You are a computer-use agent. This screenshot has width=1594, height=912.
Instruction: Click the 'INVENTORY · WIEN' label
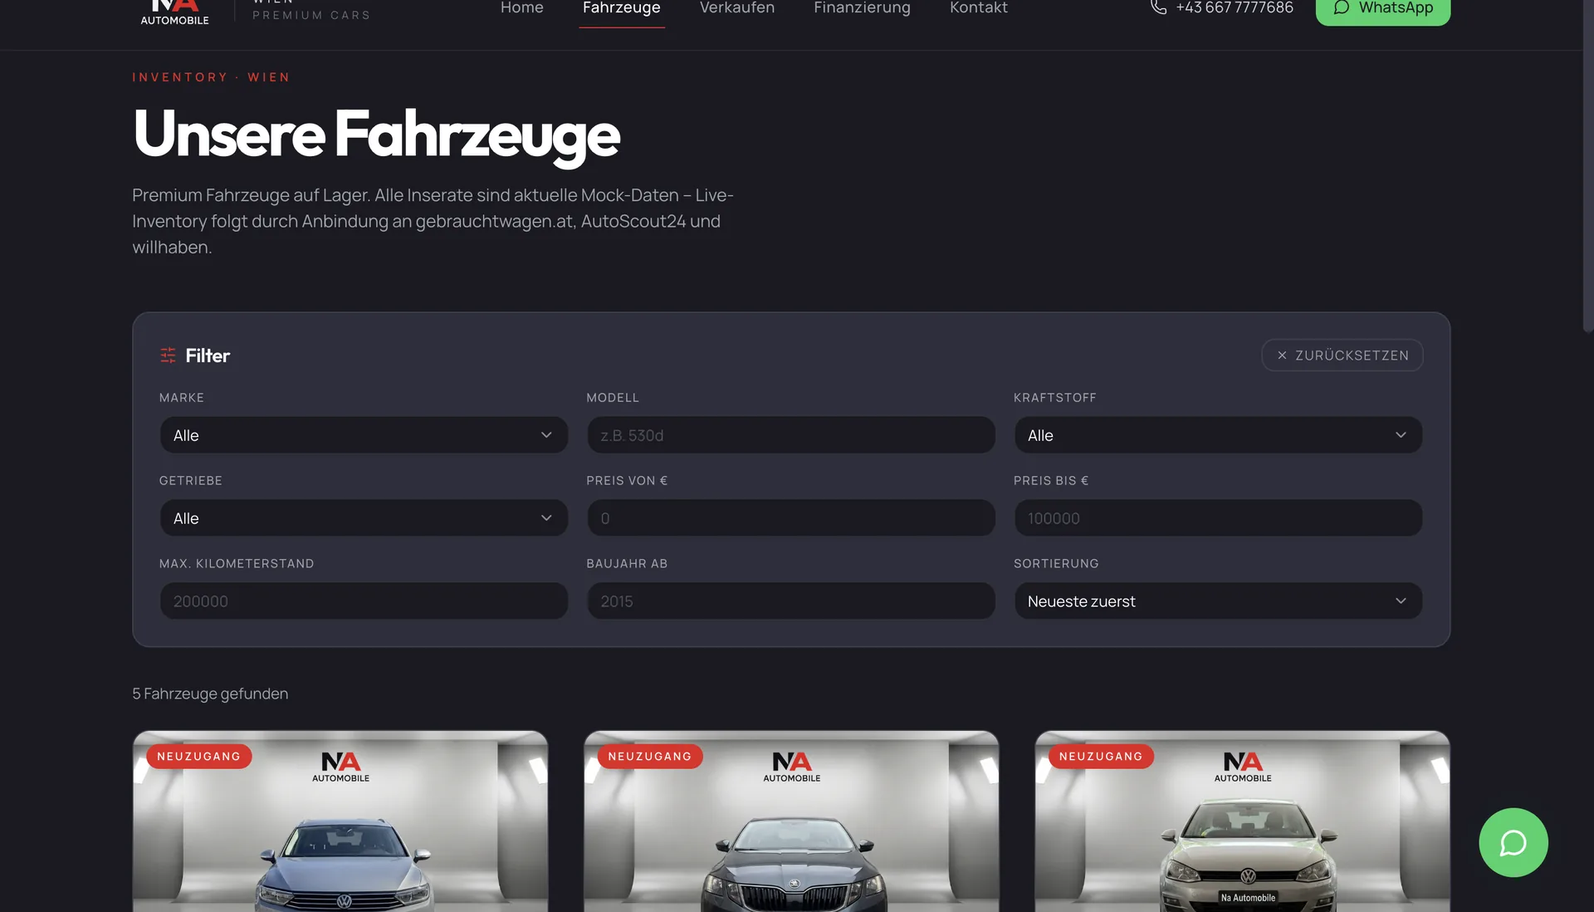[x=211, y=77]
